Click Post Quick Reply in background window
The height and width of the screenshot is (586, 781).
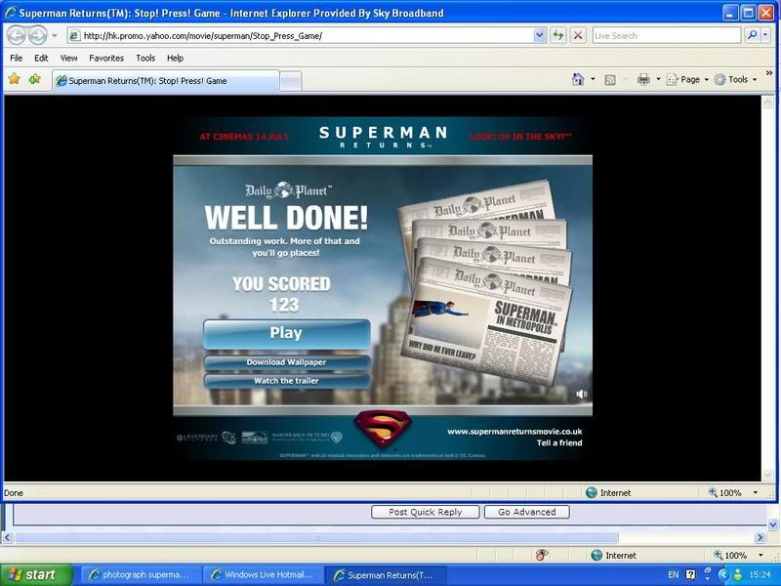[x=426, y=512]
